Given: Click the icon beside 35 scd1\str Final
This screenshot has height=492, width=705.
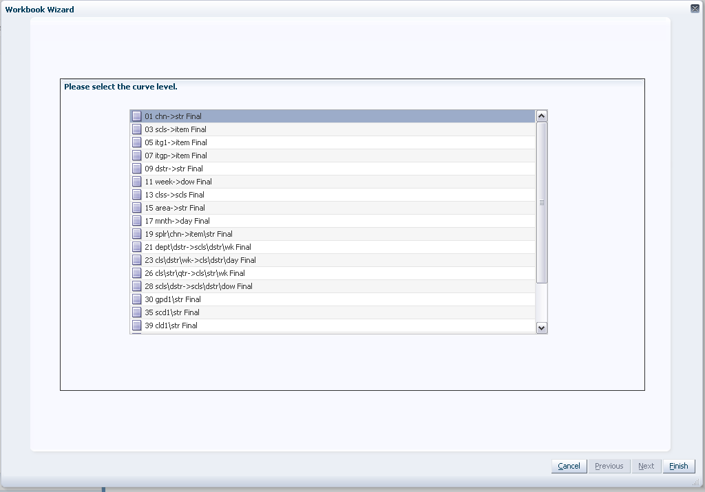Looking at the screenshot, I should (137, 312).
